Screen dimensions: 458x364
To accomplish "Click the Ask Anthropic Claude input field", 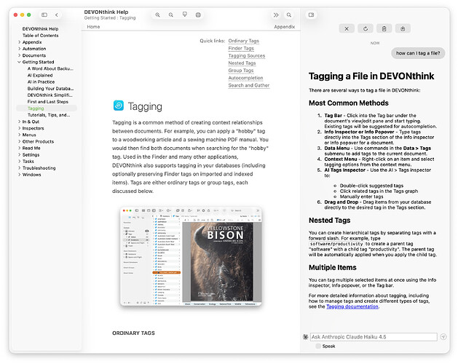I will coord(374,337).
